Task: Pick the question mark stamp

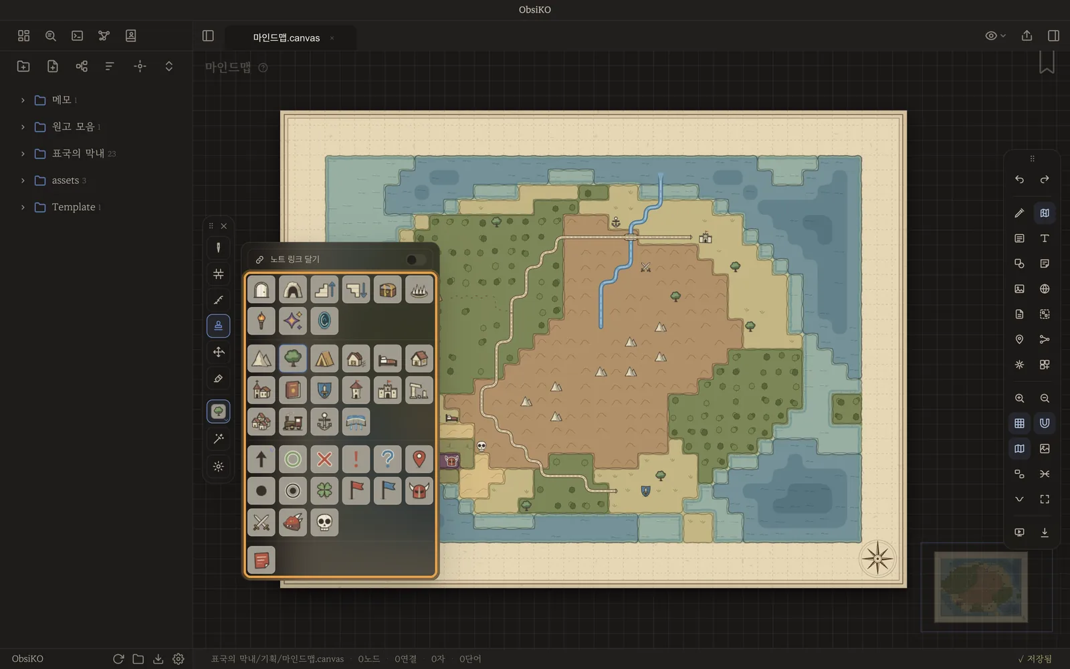Action: point(387,459)
